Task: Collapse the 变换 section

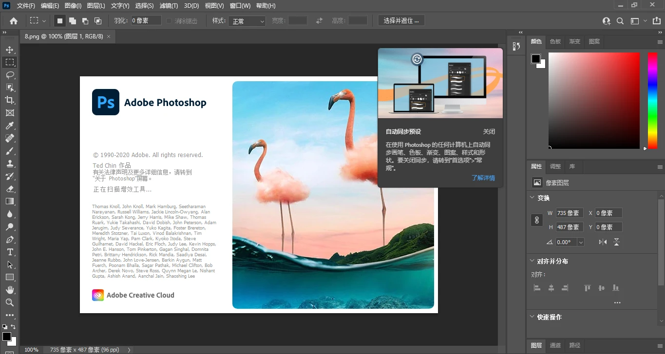Action: tap(532, 198)
